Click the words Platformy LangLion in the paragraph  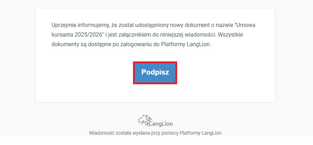tap(185, 44)
